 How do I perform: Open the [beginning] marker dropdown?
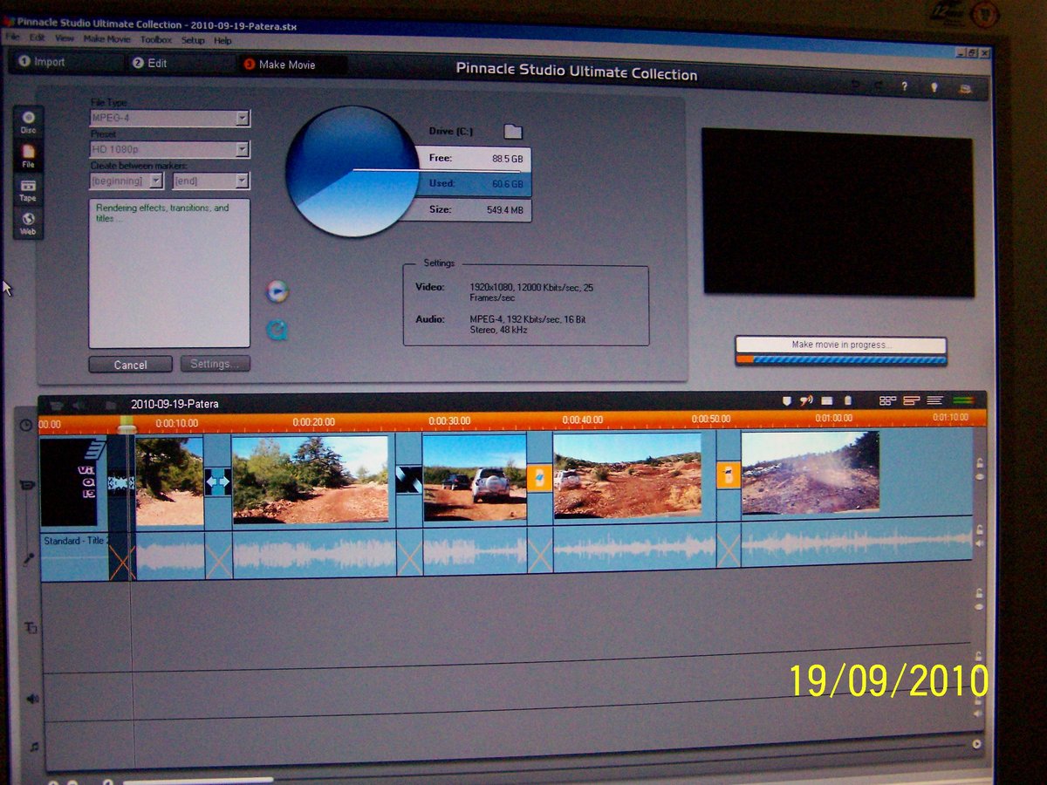click(127, 181)
